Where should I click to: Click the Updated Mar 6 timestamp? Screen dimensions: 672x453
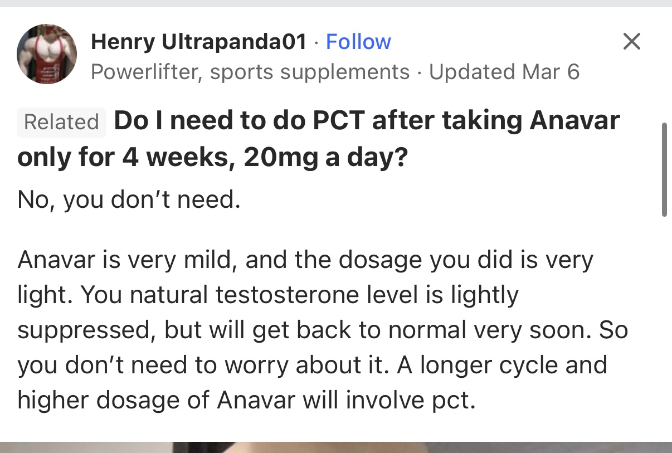[x=504, y=72]
